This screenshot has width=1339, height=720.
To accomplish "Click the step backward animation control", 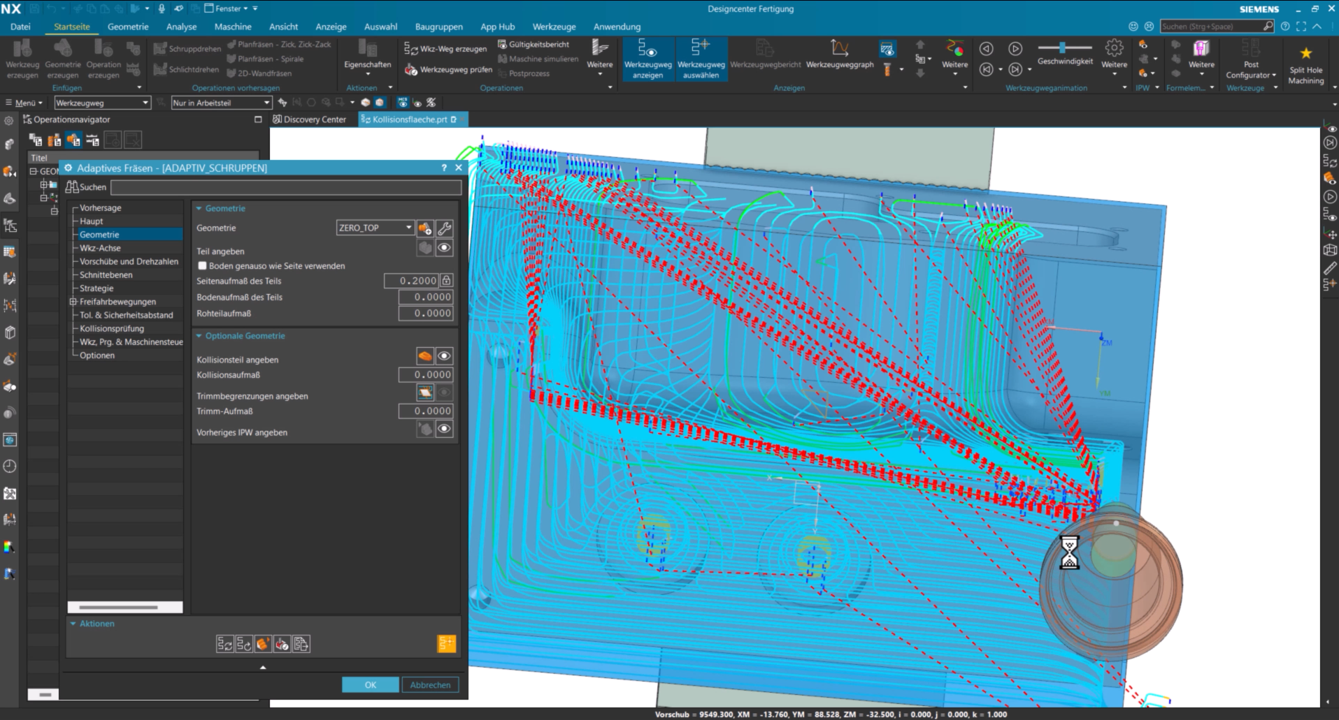I will click(x=986, y=69).
